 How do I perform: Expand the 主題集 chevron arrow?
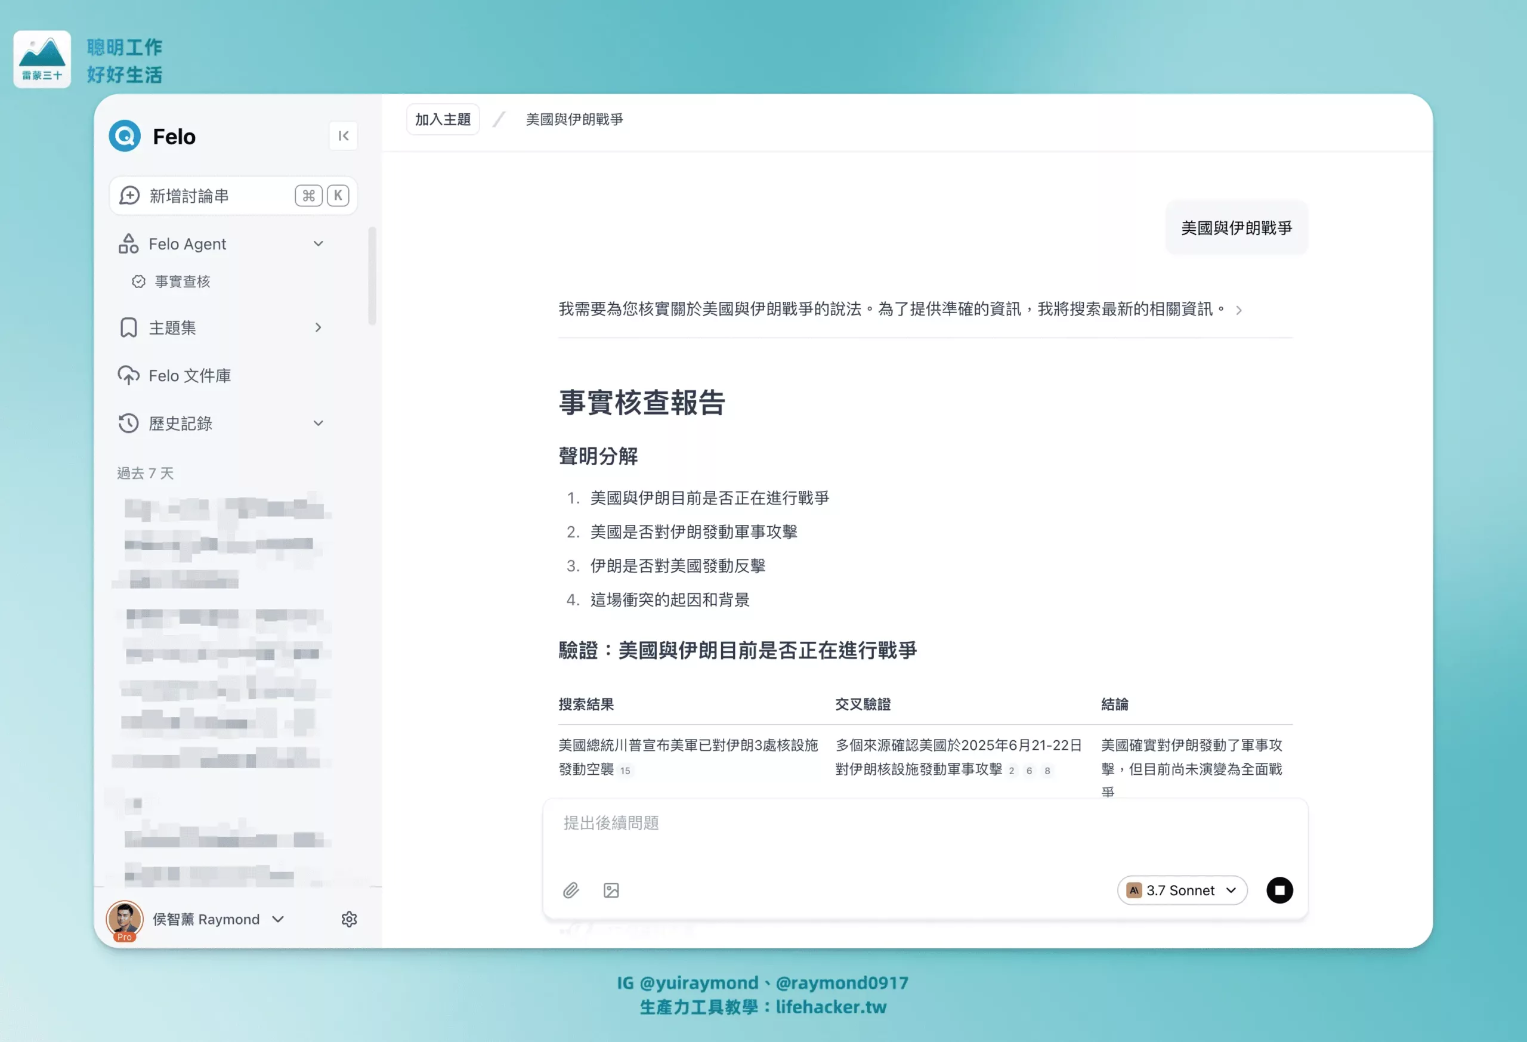[x=318, y=327]
